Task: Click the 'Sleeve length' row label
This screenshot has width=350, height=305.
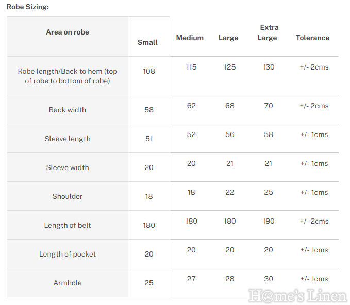Action: click(68, 139)
